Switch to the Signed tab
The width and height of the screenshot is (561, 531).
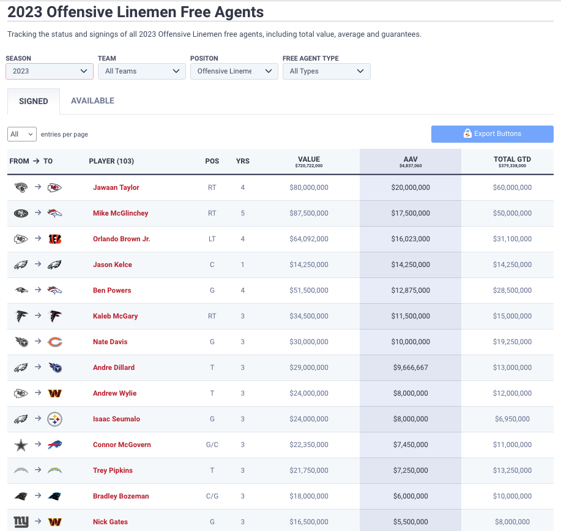coord(34,101)
